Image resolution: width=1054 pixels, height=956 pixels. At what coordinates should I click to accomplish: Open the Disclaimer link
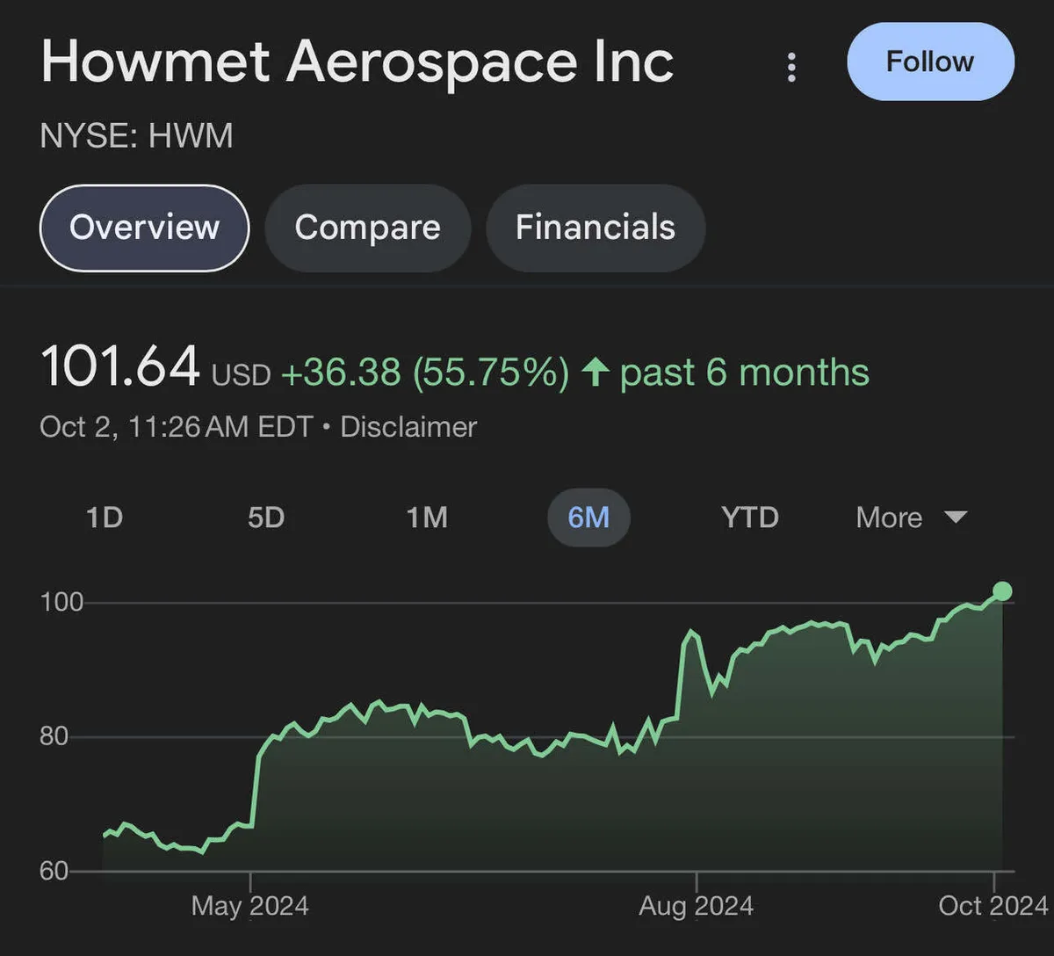click(x=408, y=427)
